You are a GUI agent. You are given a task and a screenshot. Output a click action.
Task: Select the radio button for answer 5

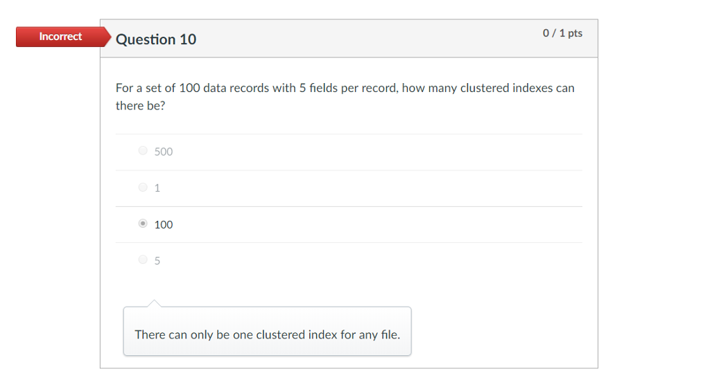pyautogui.click(x=143, y=260)
